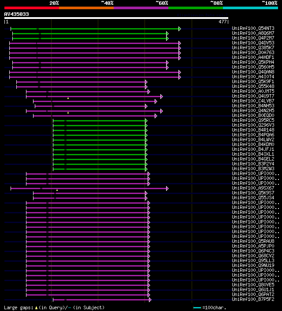Click the green alignment bar for Q54NT3
Image resolution: width=282 pixels, height=311 pixels.
point(95,29)
